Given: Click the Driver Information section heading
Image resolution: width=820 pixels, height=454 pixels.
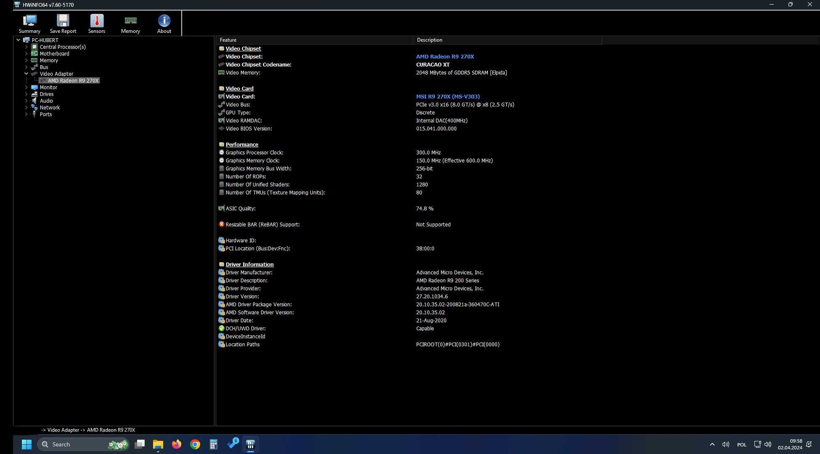Looking at the screenshot, I should pyautogui.click(x=249, y=264).
